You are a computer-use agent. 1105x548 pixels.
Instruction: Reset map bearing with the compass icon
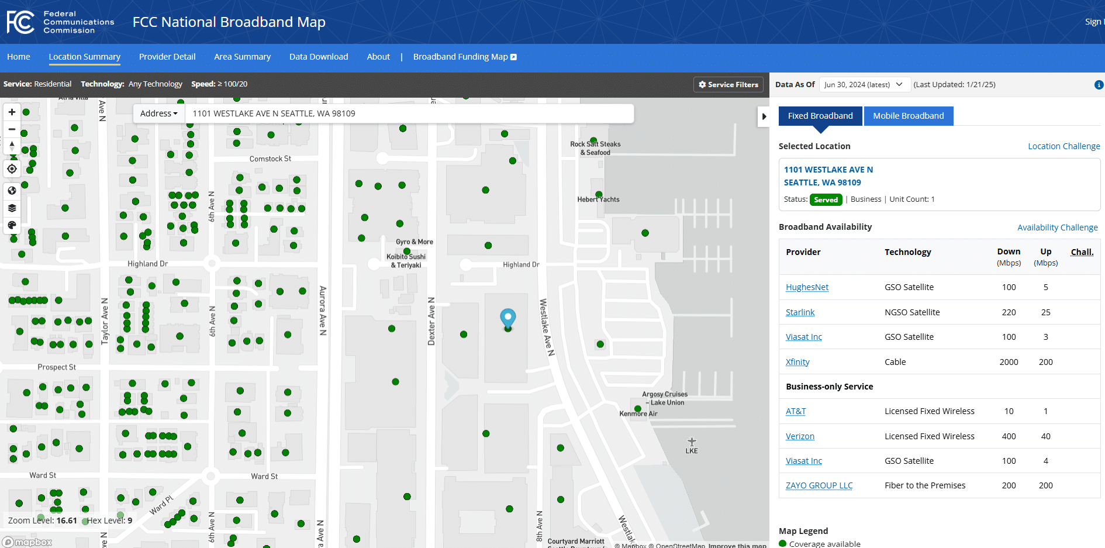pos(12,147)
